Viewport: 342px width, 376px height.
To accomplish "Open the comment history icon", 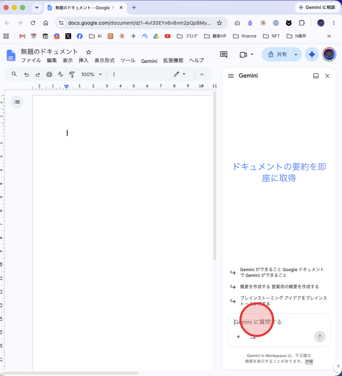I will (x=223, y=54).
